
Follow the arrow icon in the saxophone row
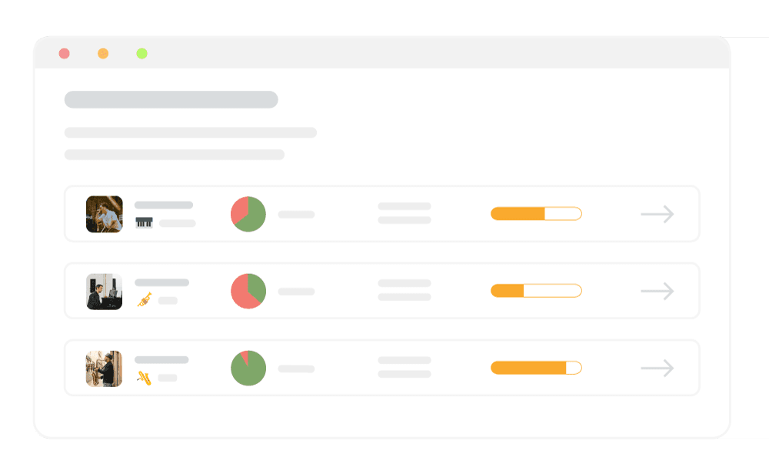click(657, 368)
